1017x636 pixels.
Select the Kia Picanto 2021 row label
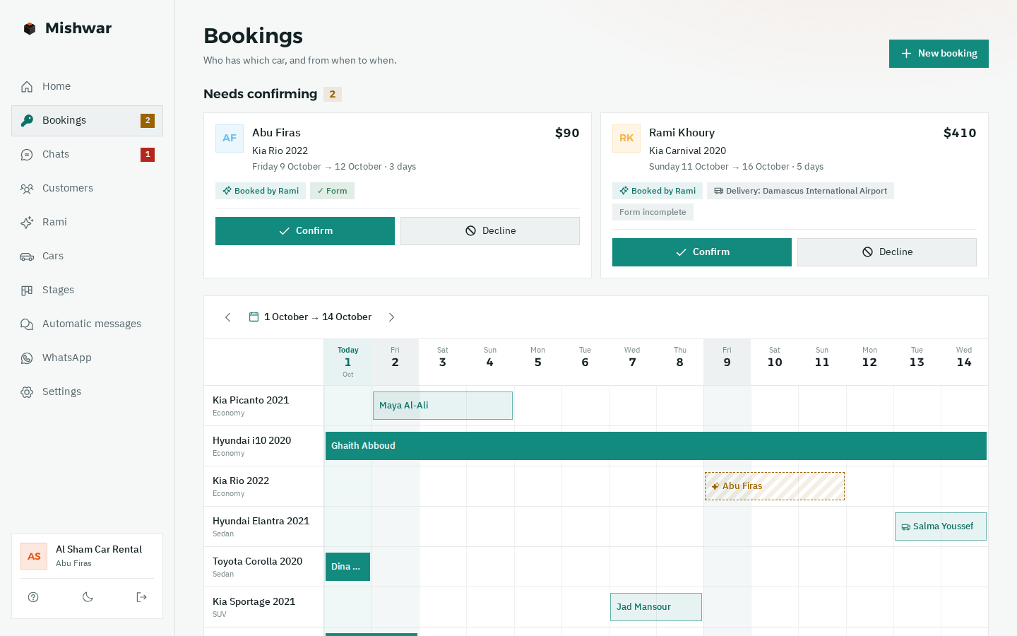click(264, 406)
